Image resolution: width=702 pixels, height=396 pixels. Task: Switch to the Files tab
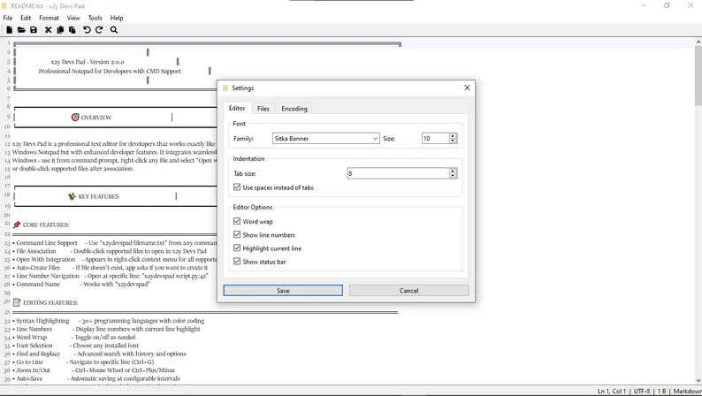263,109
